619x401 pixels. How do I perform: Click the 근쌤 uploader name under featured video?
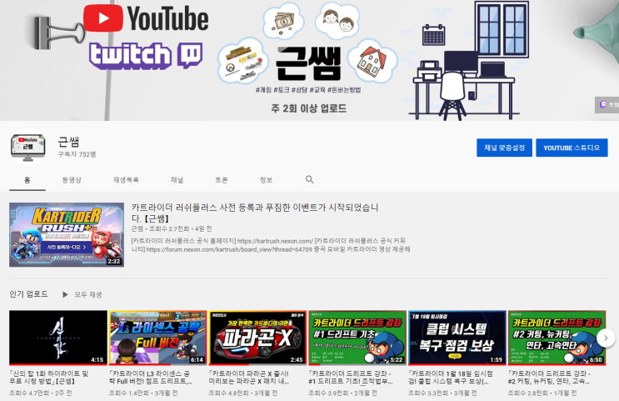point(137,228)
